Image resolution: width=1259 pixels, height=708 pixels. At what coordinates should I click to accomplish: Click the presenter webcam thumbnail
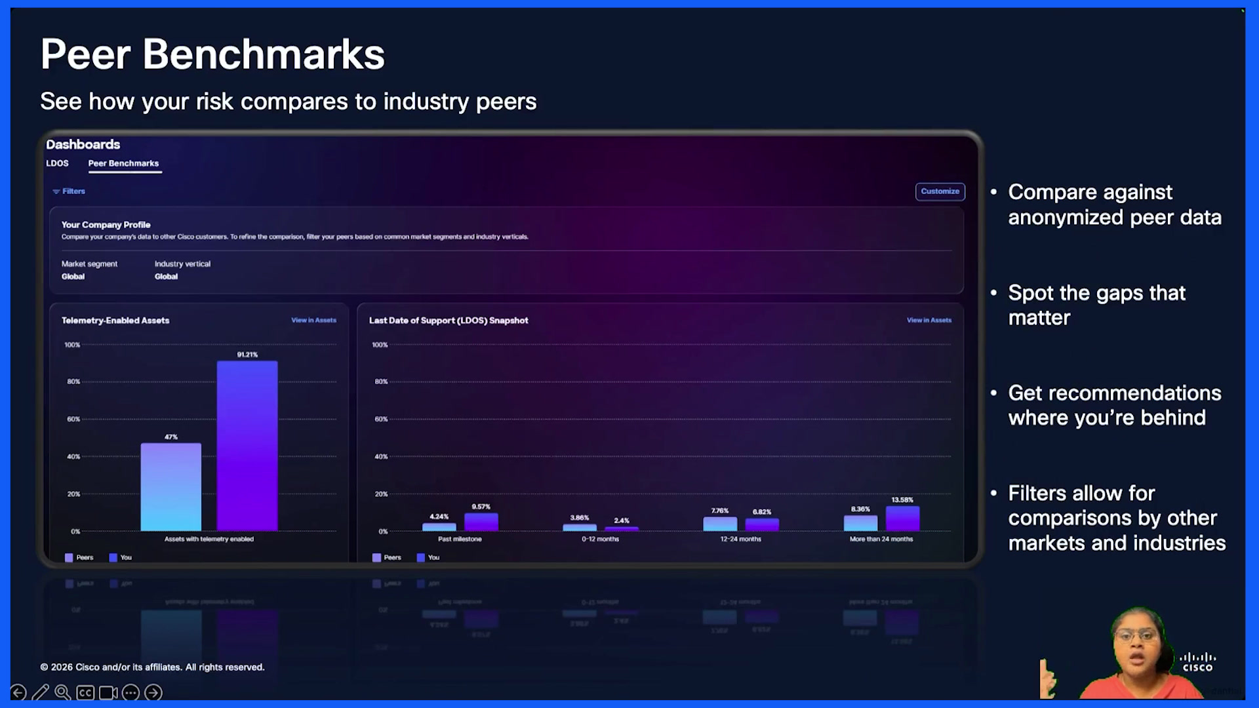(1134, 653)
